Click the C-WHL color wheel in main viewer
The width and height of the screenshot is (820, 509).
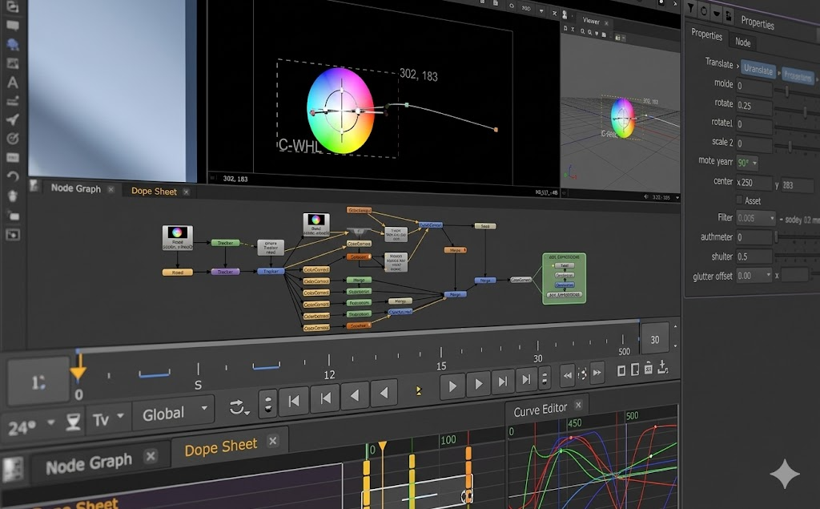click(x=340, y=110)
